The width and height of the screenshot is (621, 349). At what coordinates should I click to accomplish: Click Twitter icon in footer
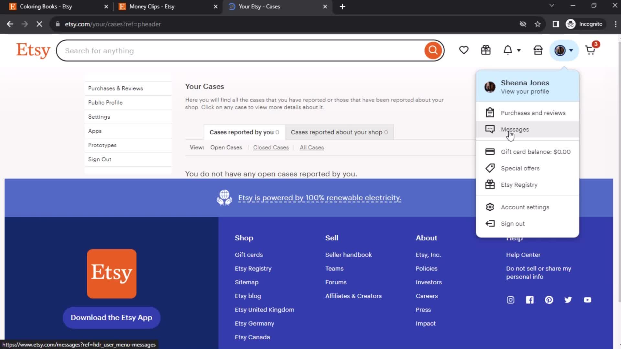pos(568,300)
